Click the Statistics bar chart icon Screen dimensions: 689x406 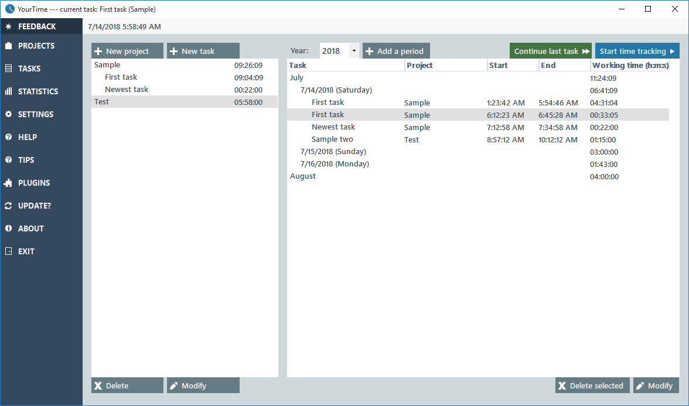8,91
